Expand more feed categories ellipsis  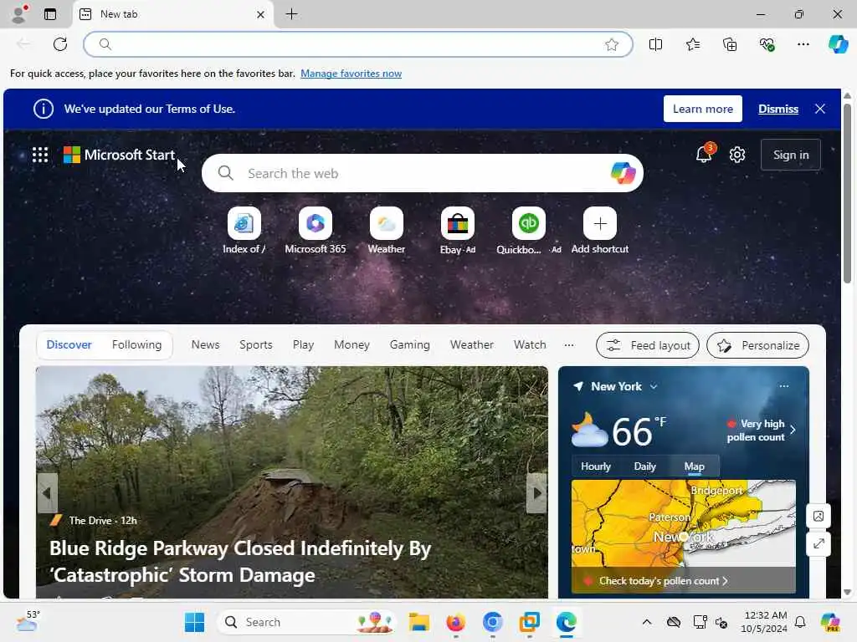(x=569, y=345)
